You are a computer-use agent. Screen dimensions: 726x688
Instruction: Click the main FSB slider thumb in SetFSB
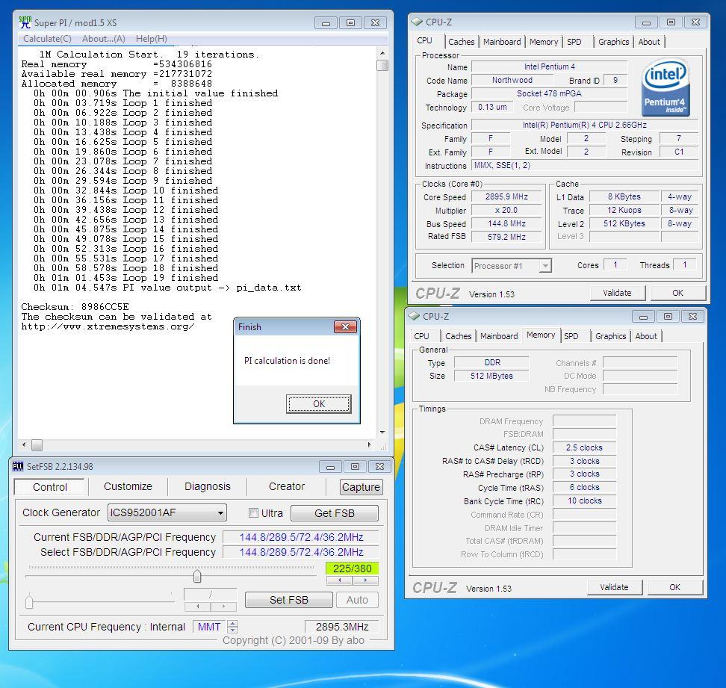(197, 577)
